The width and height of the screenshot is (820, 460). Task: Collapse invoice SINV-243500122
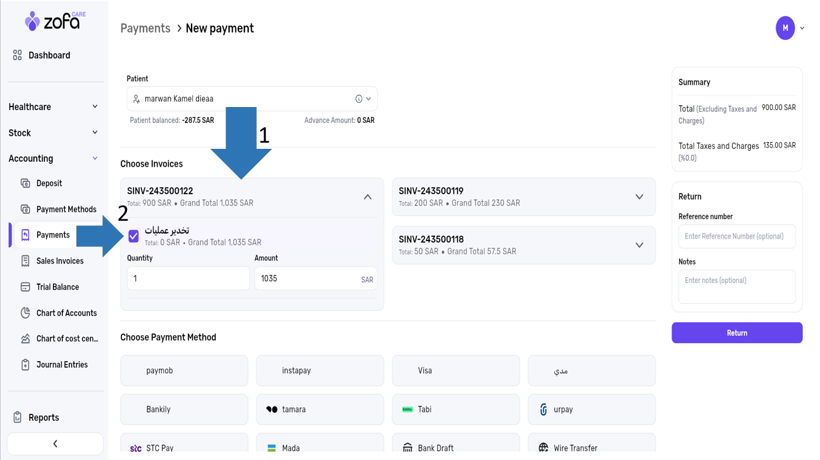point(367,197)
